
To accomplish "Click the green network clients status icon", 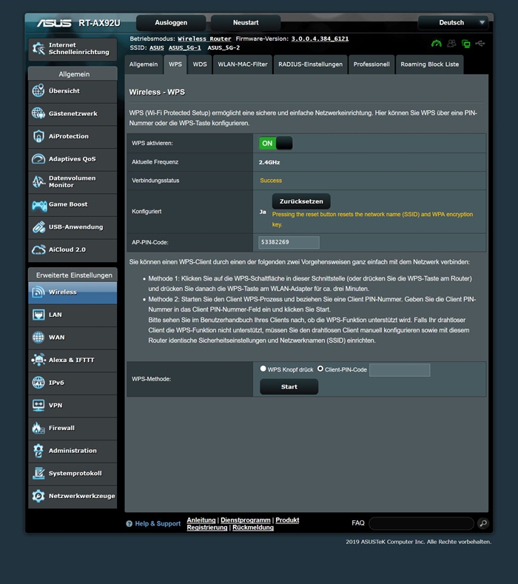I will click(466, 44).
